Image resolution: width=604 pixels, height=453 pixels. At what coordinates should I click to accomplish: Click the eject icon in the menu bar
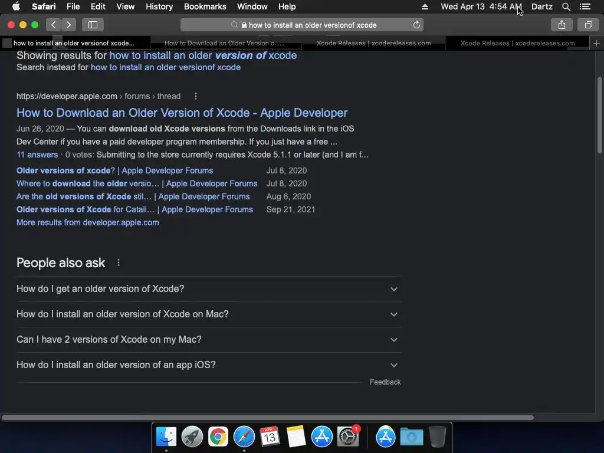tap(425, 6)
